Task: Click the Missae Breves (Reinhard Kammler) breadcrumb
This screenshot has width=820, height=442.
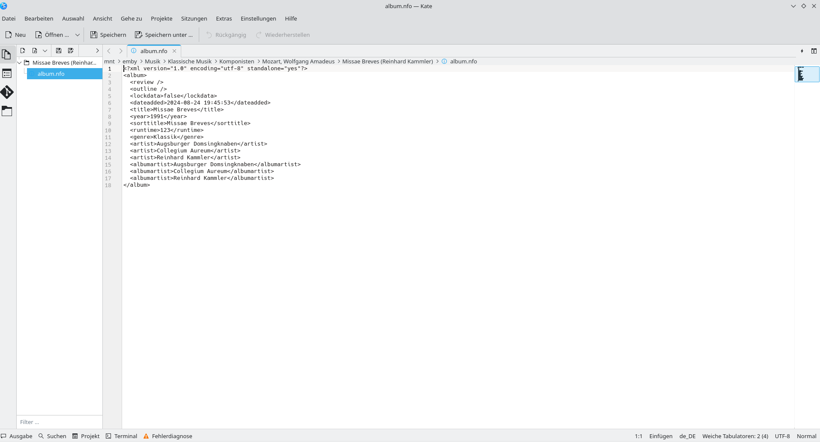Action: 388,61
